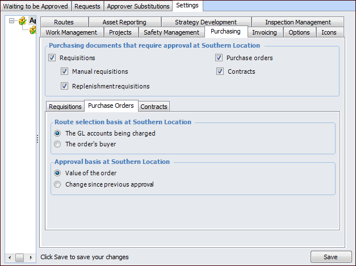Image resolution: width=356 pixels, height=266 pixels.
Task: Go to the Work Management tab
Action: point(72,32)
